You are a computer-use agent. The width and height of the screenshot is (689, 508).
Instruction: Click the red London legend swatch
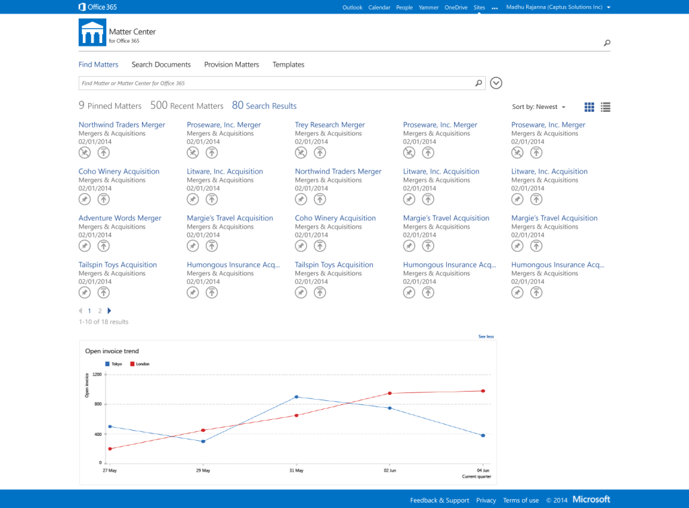point(133,364)
